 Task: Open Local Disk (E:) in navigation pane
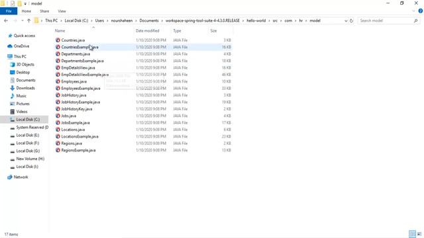click(x=27, y=135)
